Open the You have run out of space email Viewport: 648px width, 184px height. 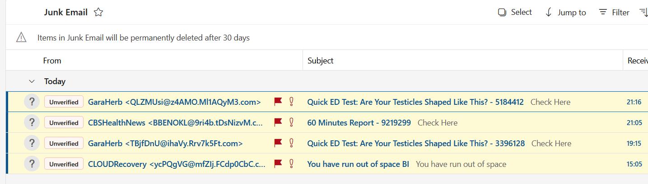tap(358, 164)
